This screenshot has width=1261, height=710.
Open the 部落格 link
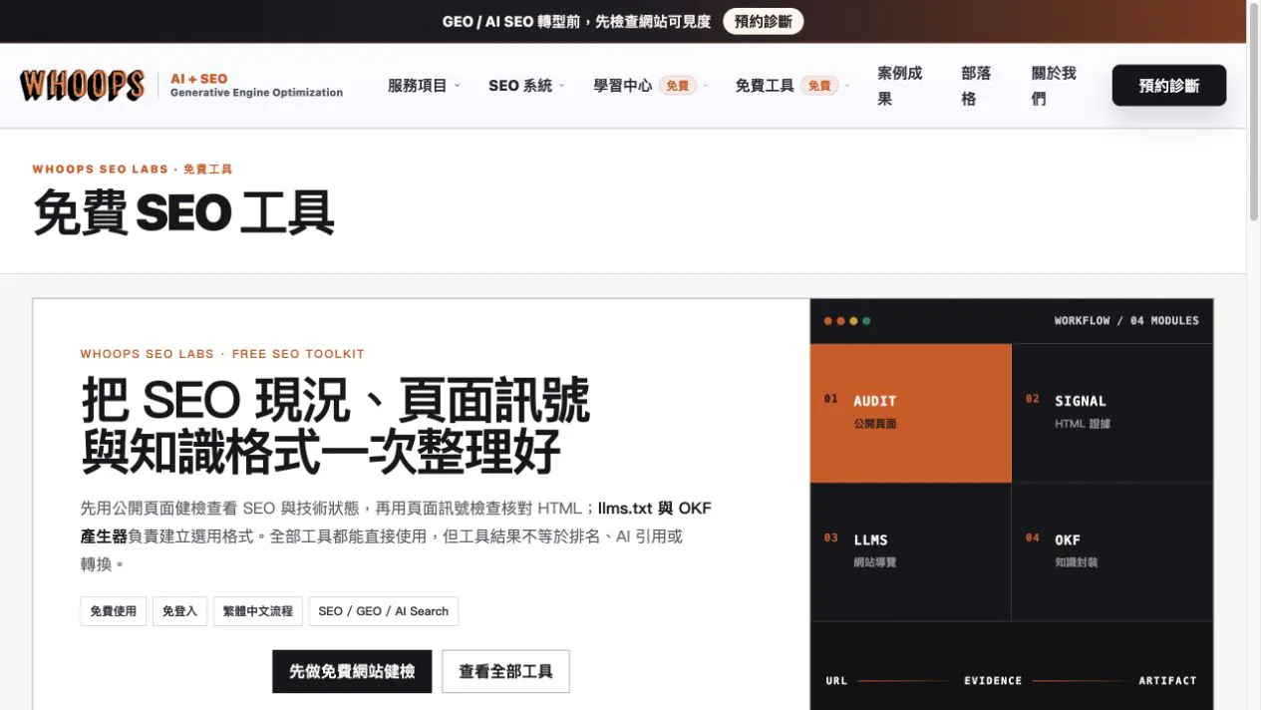click(976, 86)
